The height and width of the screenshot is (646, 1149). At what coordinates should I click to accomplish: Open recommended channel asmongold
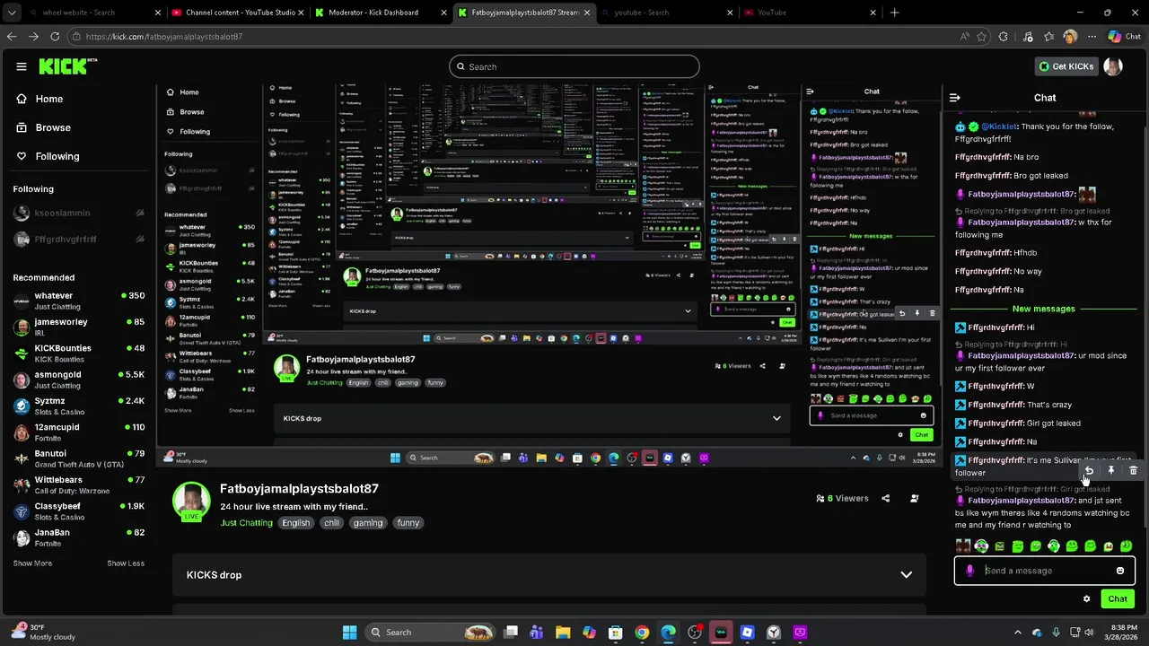click(79, 380)
